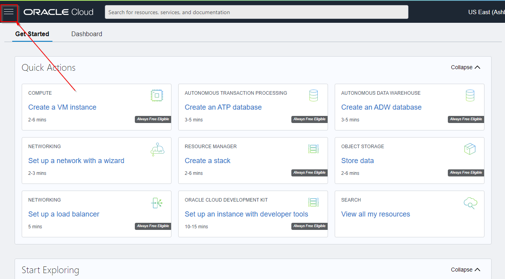Click the Cloud Development Kit icon

[x=313, y=202]
